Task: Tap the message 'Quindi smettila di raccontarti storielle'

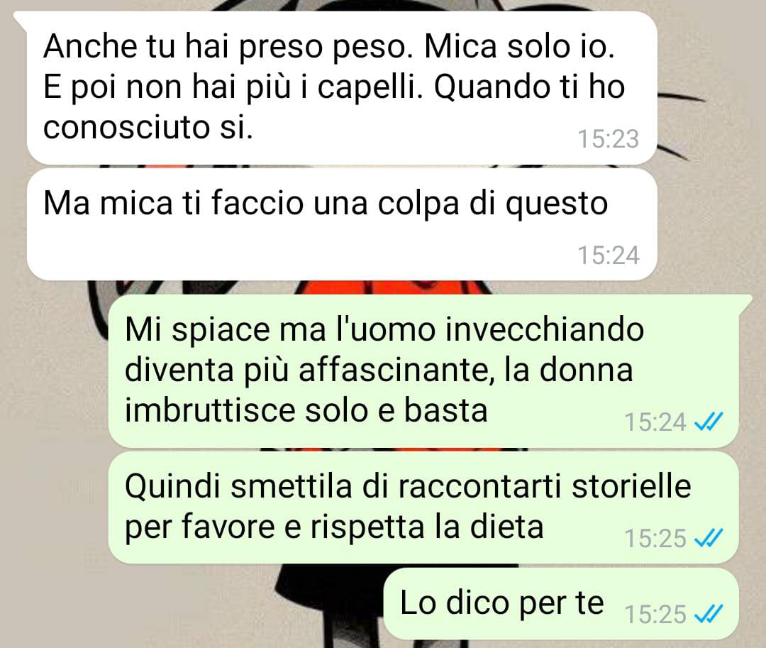Action: tap(423, 507)
